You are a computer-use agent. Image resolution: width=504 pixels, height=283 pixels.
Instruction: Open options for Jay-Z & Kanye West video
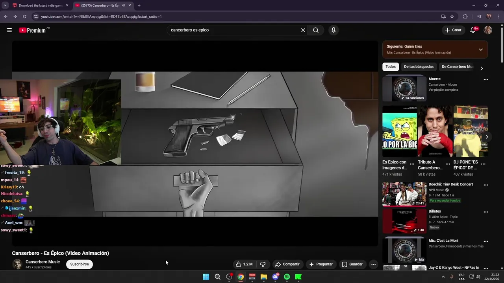coord(485,268)
